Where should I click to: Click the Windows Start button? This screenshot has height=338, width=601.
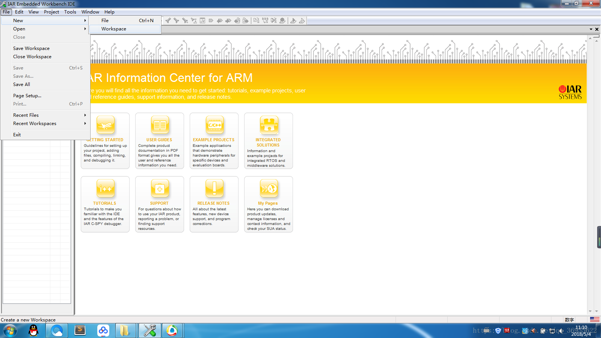coord(10,331)
